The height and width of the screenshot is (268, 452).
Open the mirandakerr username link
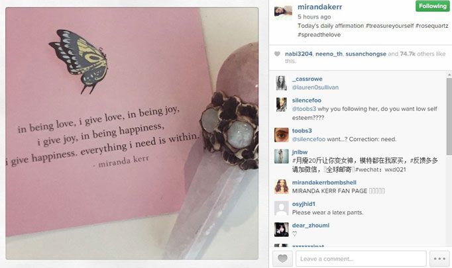pos(319,7)
